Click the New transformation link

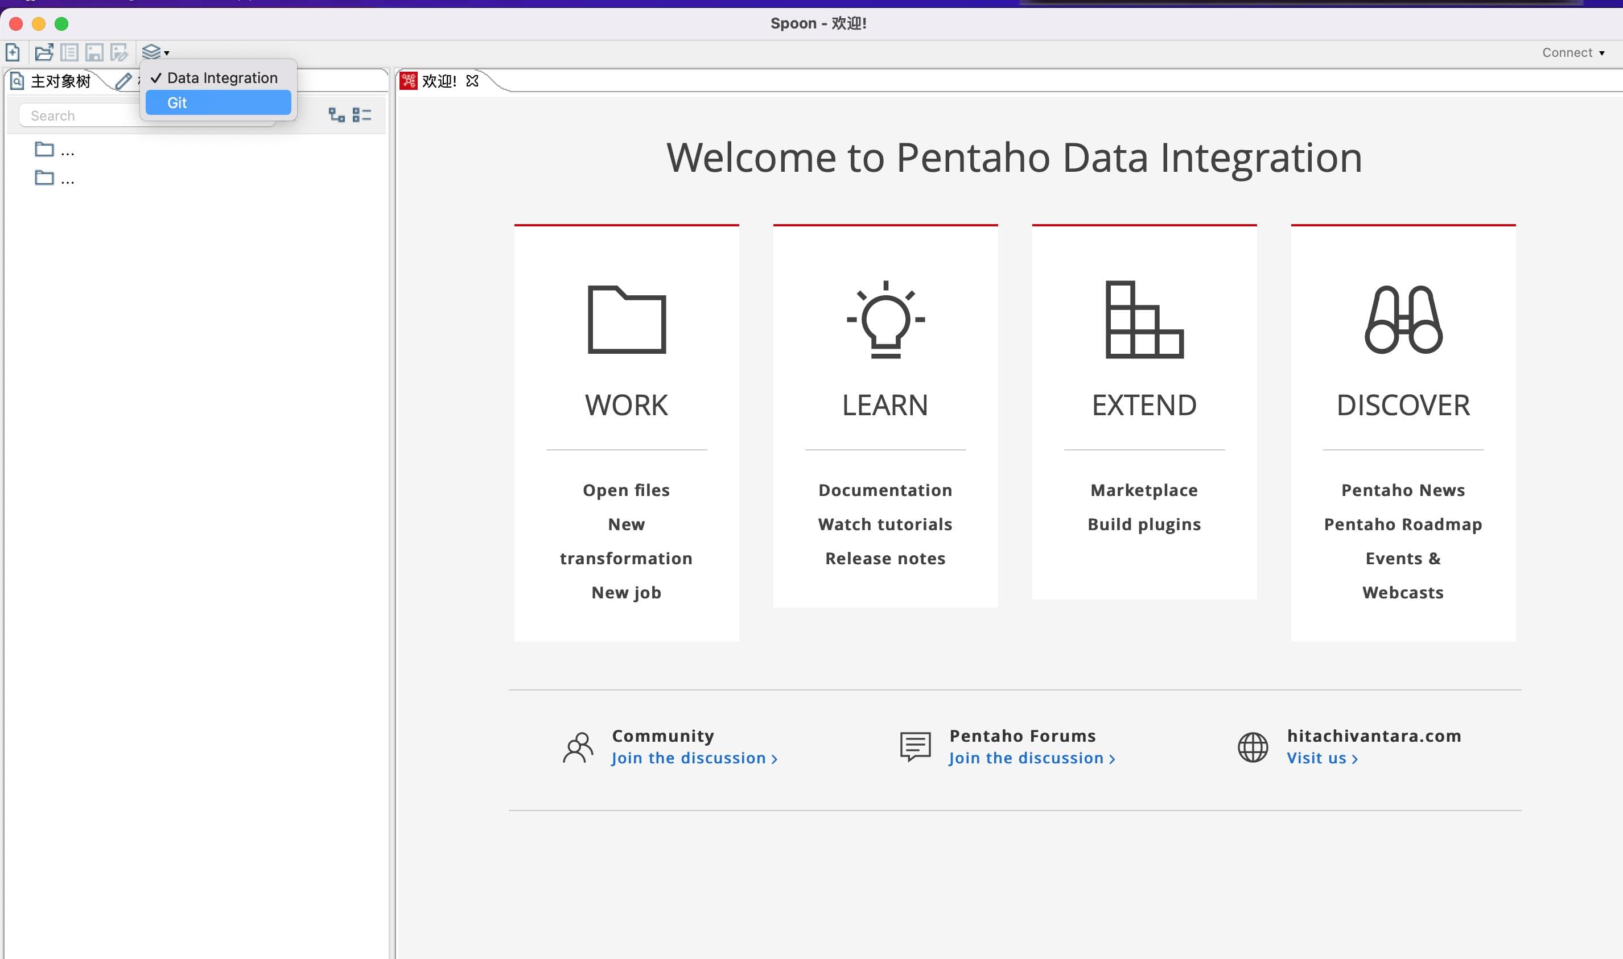pyautogui.click(x=627, y=541)
